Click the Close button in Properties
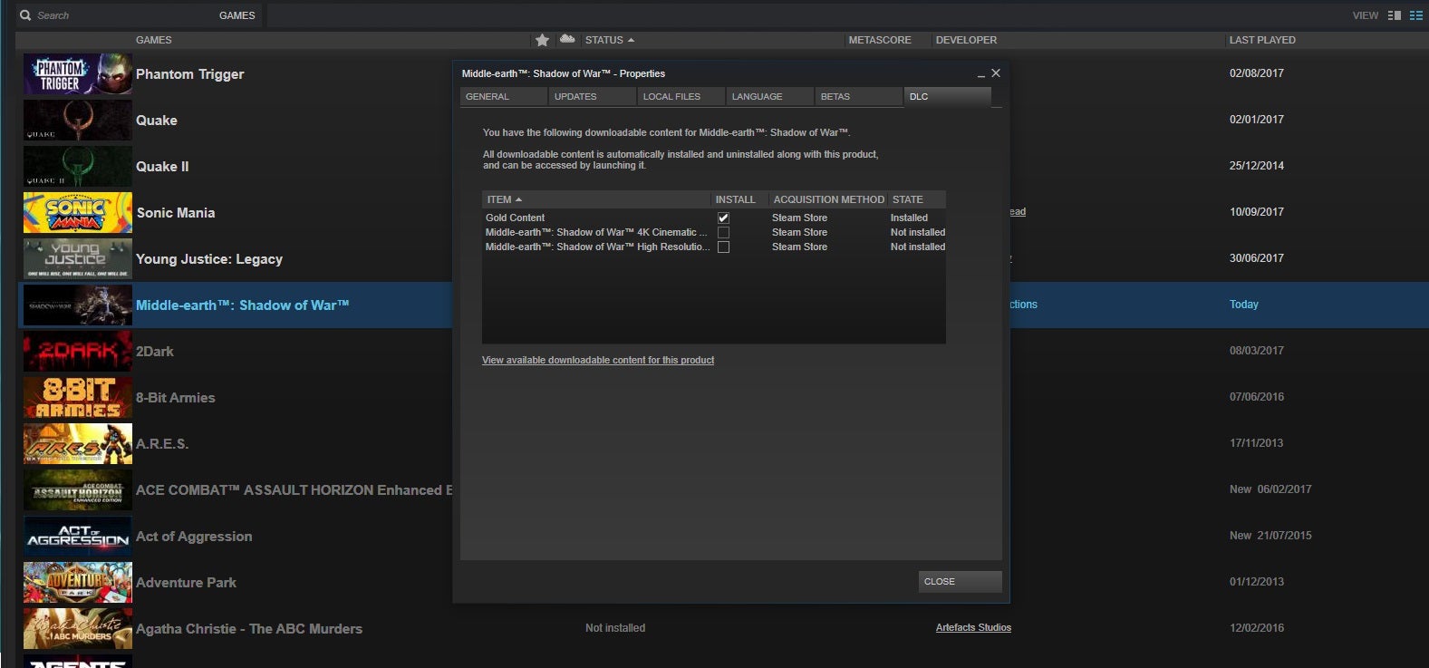The image size is (1429, 668). click(x=960, y=582)
